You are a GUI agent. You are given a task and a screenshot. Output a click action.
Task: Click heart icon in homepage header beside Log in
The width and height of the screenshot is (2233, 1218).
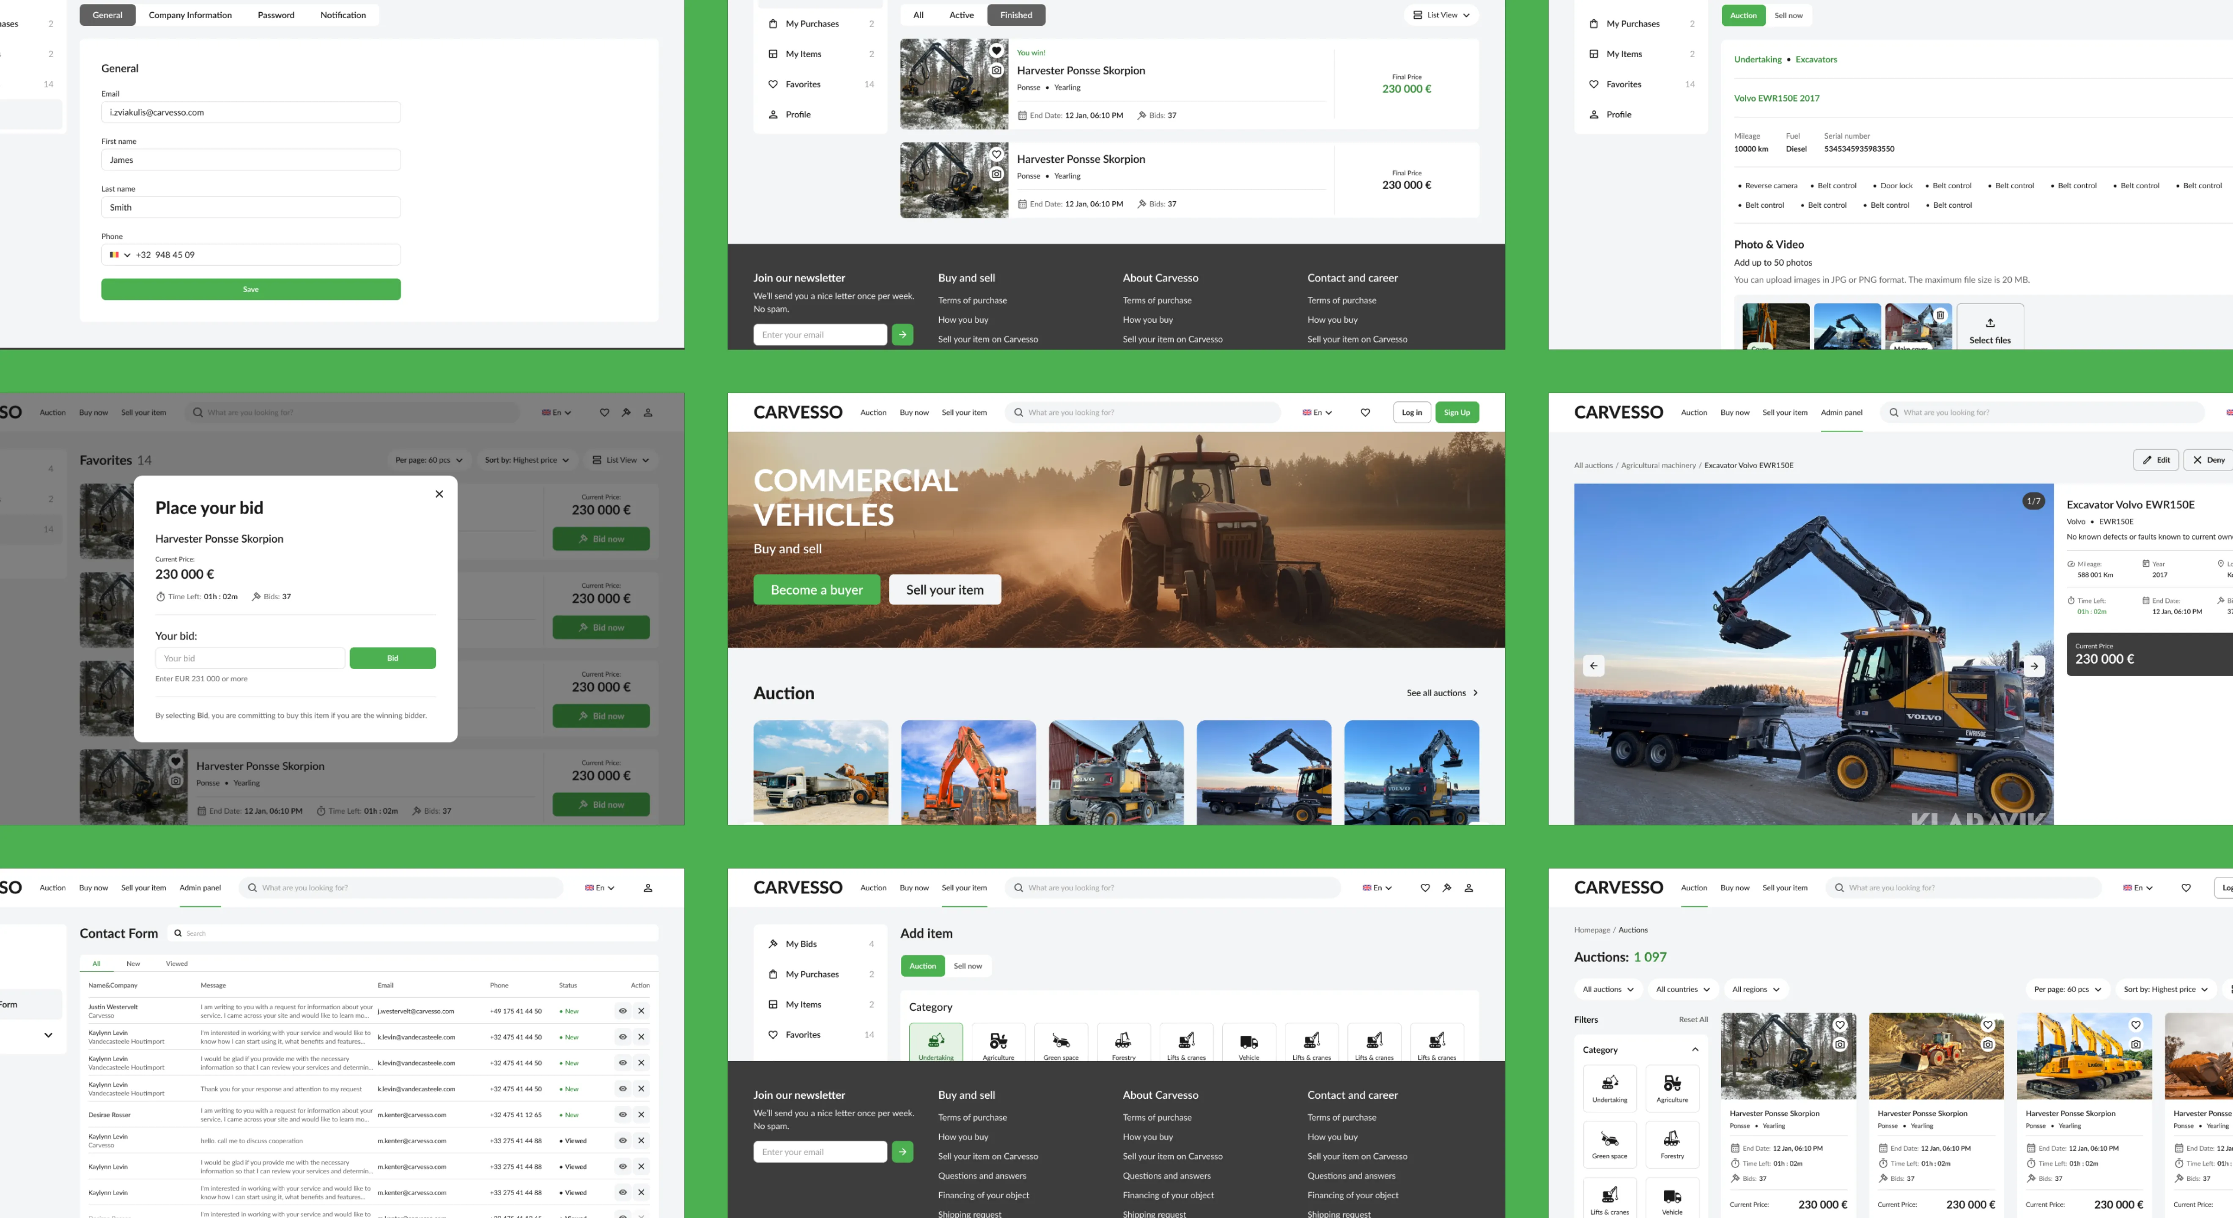1365,413
